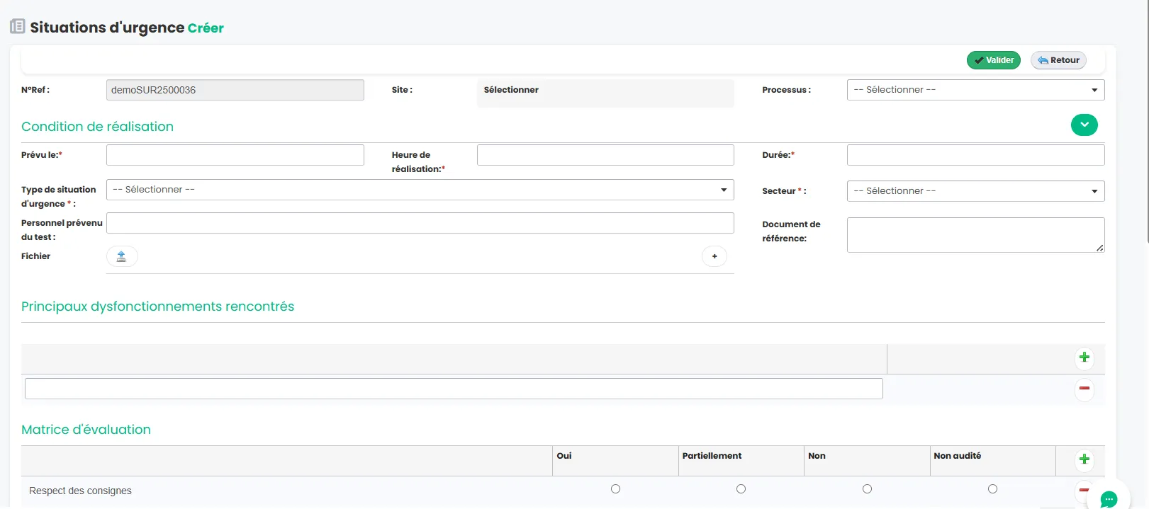Open the Type de situation d'urgence dropdown
The image size is (1149, 509).
[x=420, y=190]
